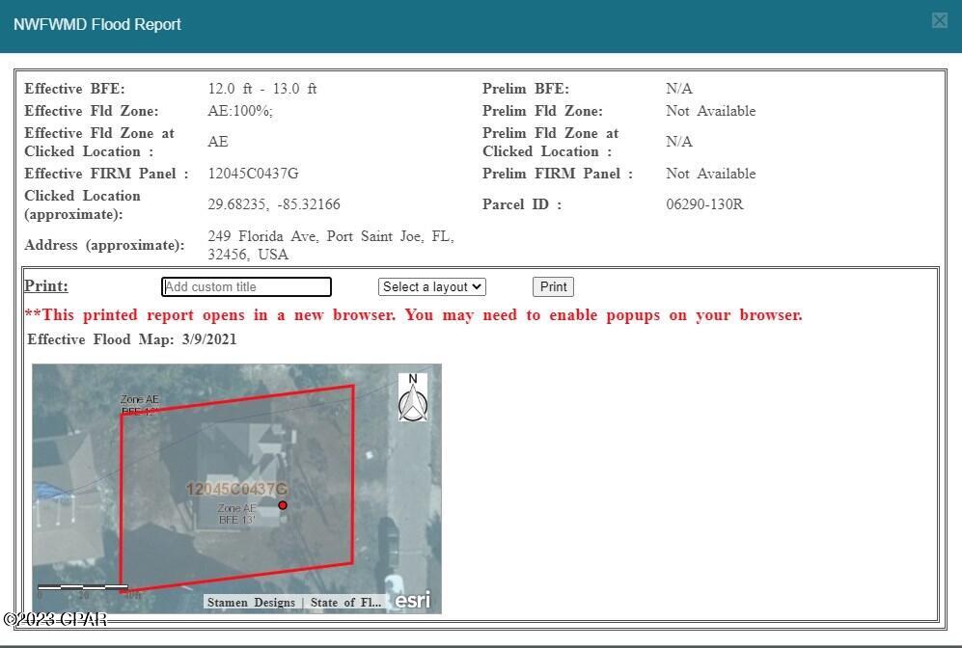Click the 'State of Fl...' attribution text
This screenshot has height=648, width=962.
click(345, 602)
